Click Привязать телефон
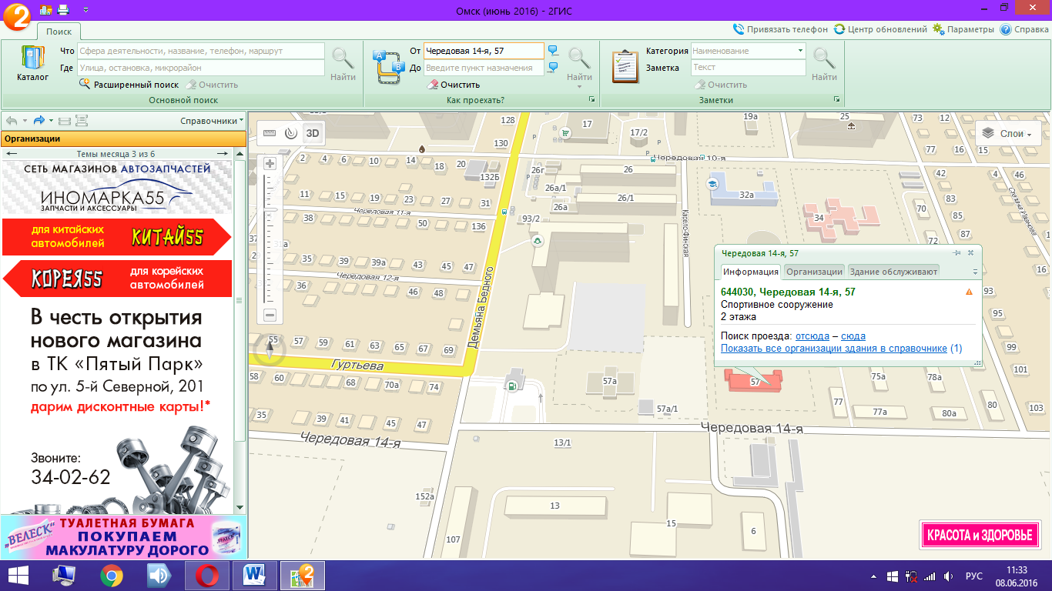The width and height of the screenshot is (1052, 591). click(781, 29)
